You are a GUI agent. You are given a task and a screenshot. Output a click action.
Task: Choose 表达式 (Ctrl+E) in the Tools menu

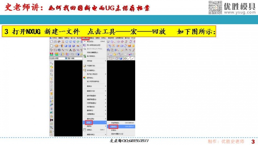[x=94, y=42]
